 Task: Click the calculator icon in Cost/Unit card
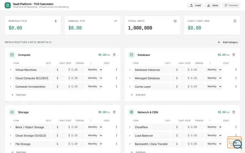click(x=235, y=21)
